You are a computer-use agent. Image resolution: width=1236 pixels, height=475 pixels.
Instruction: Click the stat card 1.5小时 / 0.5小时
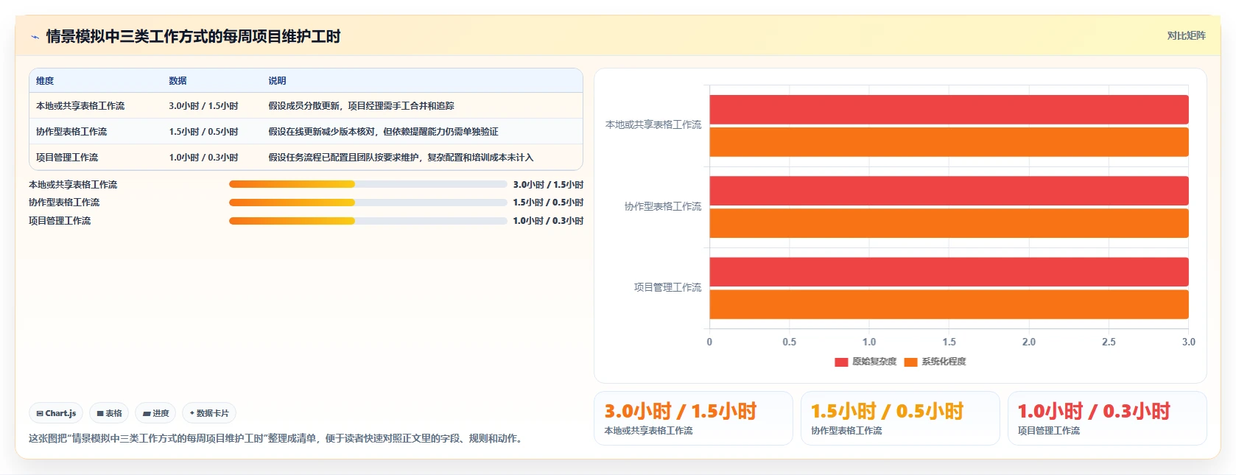coord(900,418)
